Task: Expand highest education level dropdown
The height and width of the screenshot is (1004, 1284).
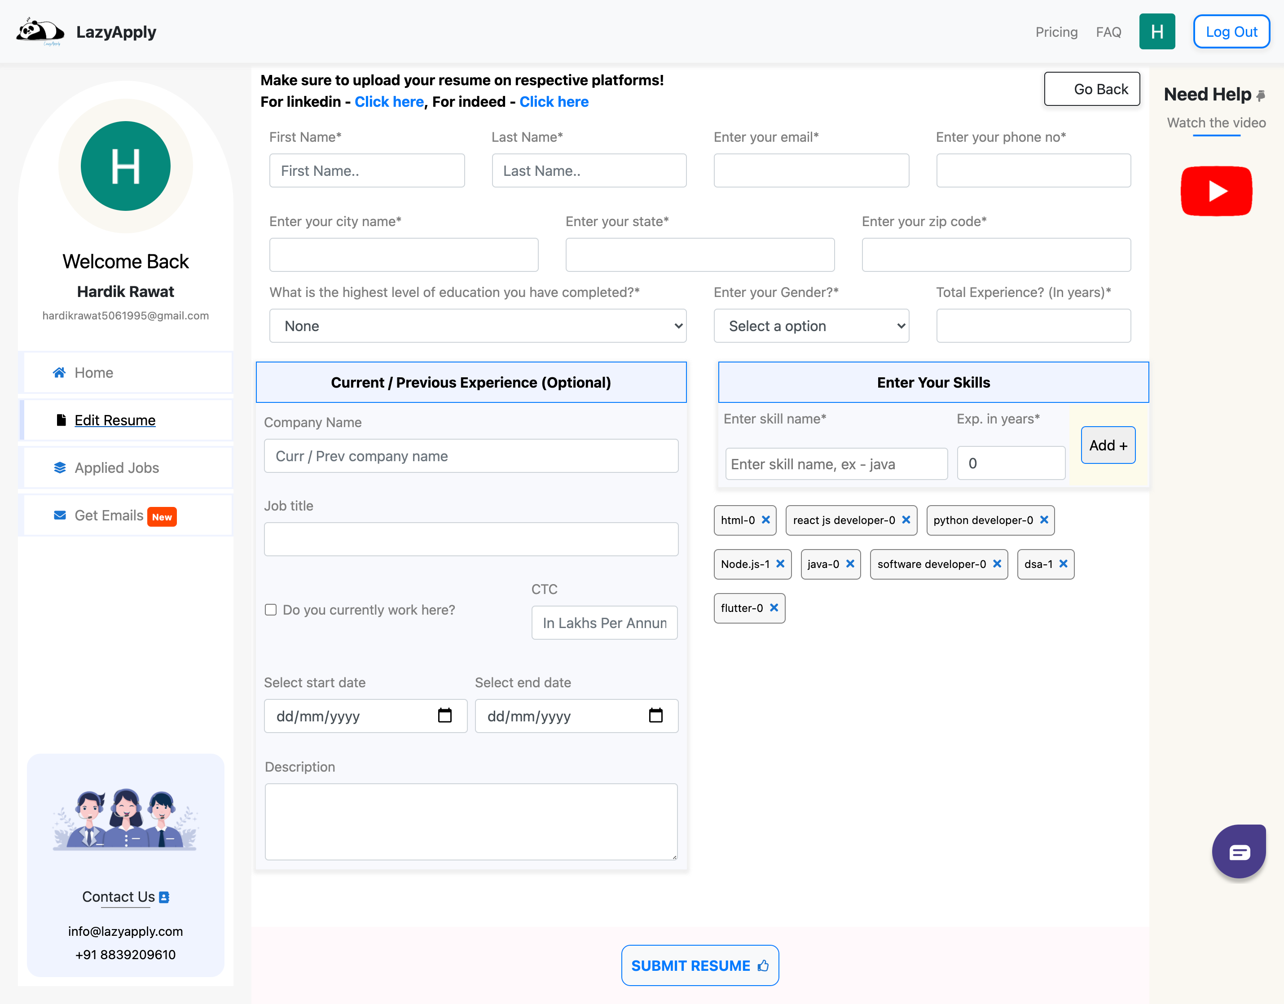Action: tap(478, 326)
